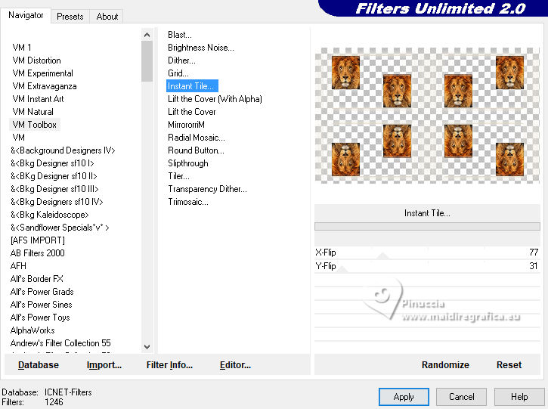548x409 pixels.
Task: Switch to the Presets tab
Action: (x=70, y=17)
